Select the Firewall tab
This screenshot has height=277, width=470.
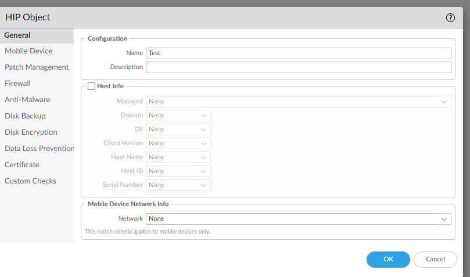(17, 84)
